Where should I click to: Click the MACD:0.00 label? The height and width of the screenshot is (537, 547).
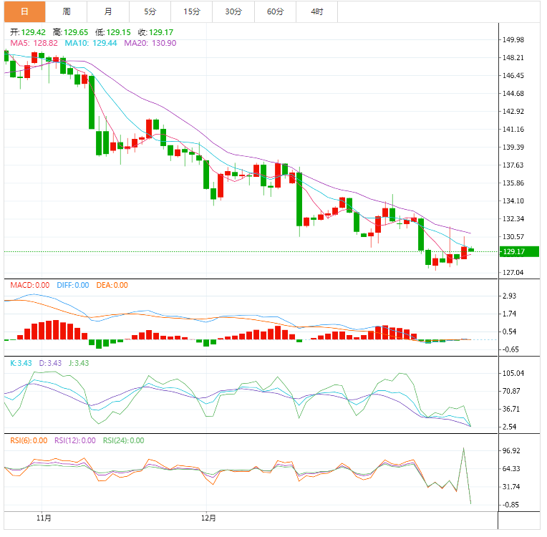pos(29,285)
